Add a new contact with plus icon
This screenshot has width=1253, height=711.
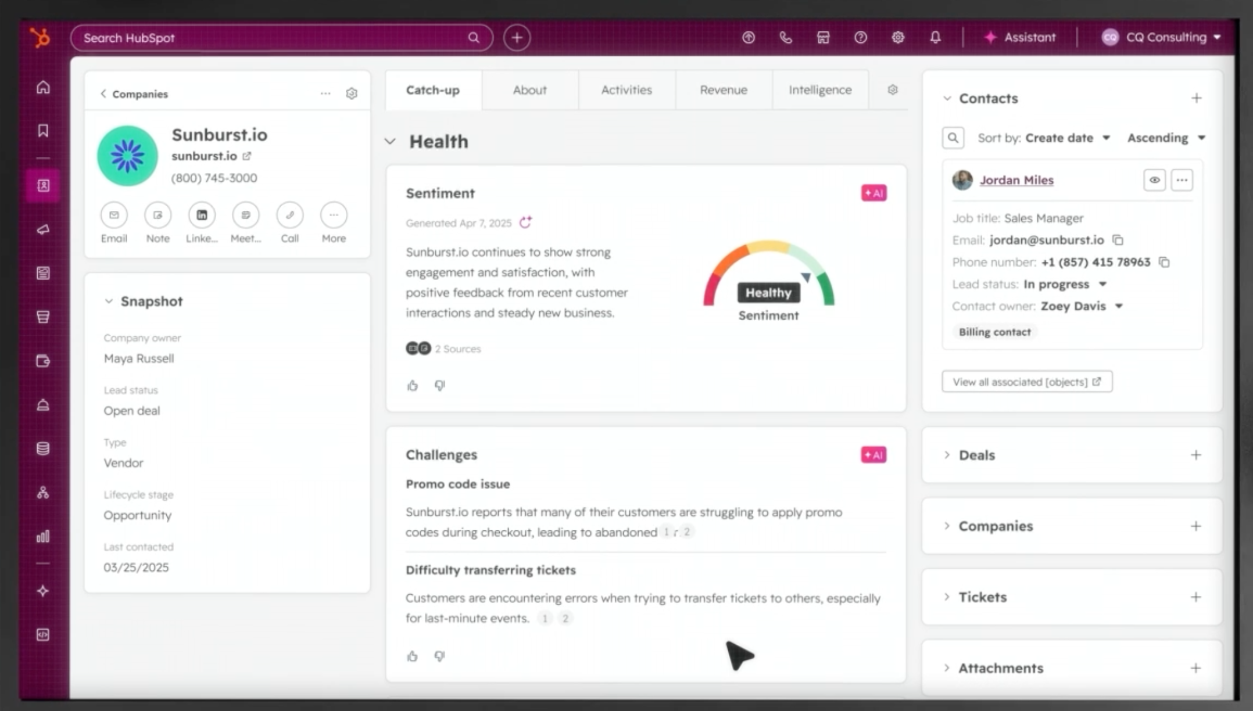(1196, 98)
